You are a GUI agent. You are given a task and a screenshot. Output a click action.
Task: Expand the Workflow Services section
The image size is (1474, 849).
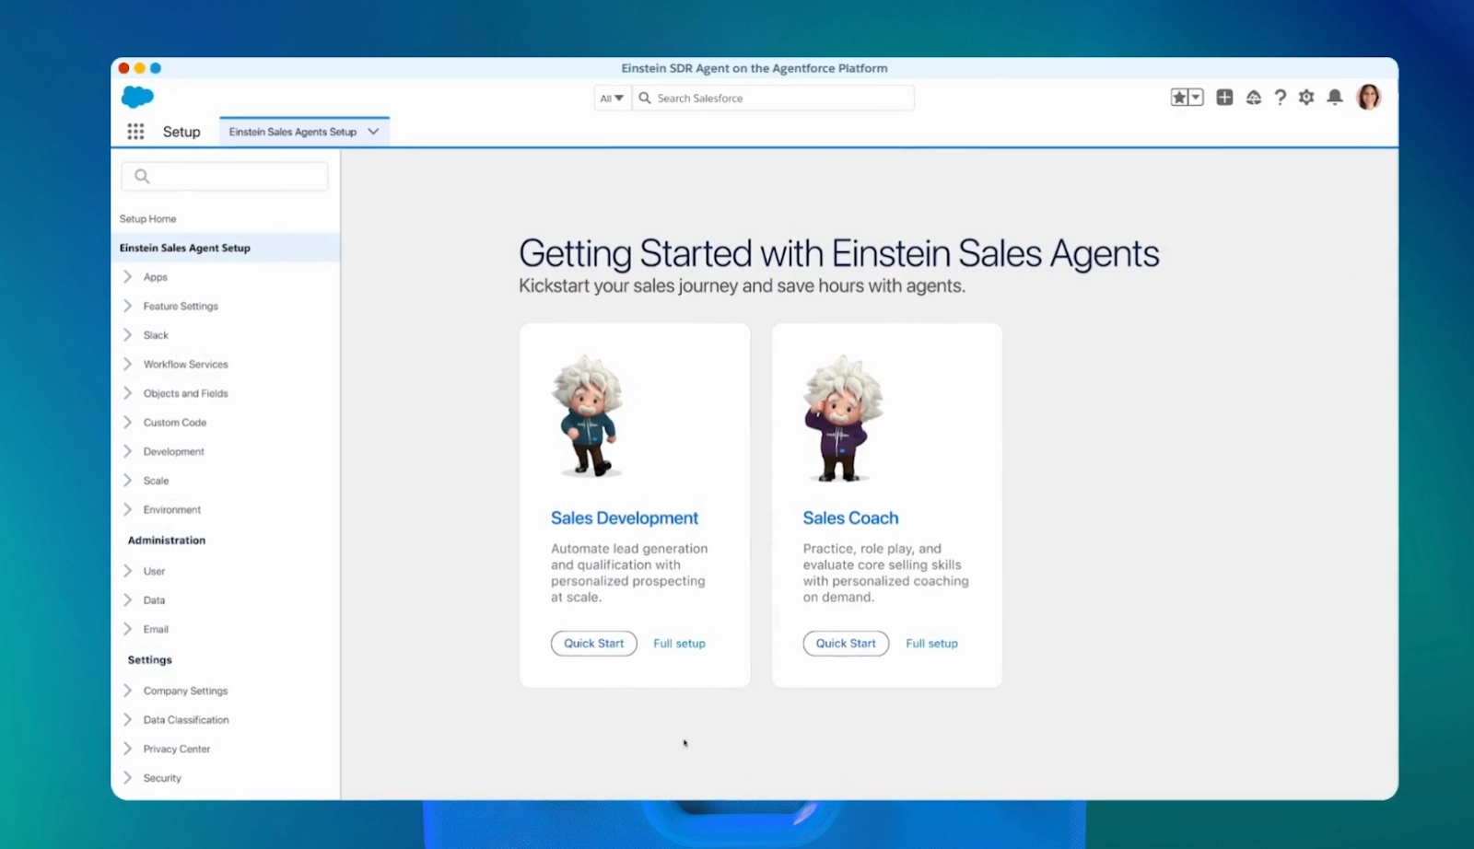128,364
